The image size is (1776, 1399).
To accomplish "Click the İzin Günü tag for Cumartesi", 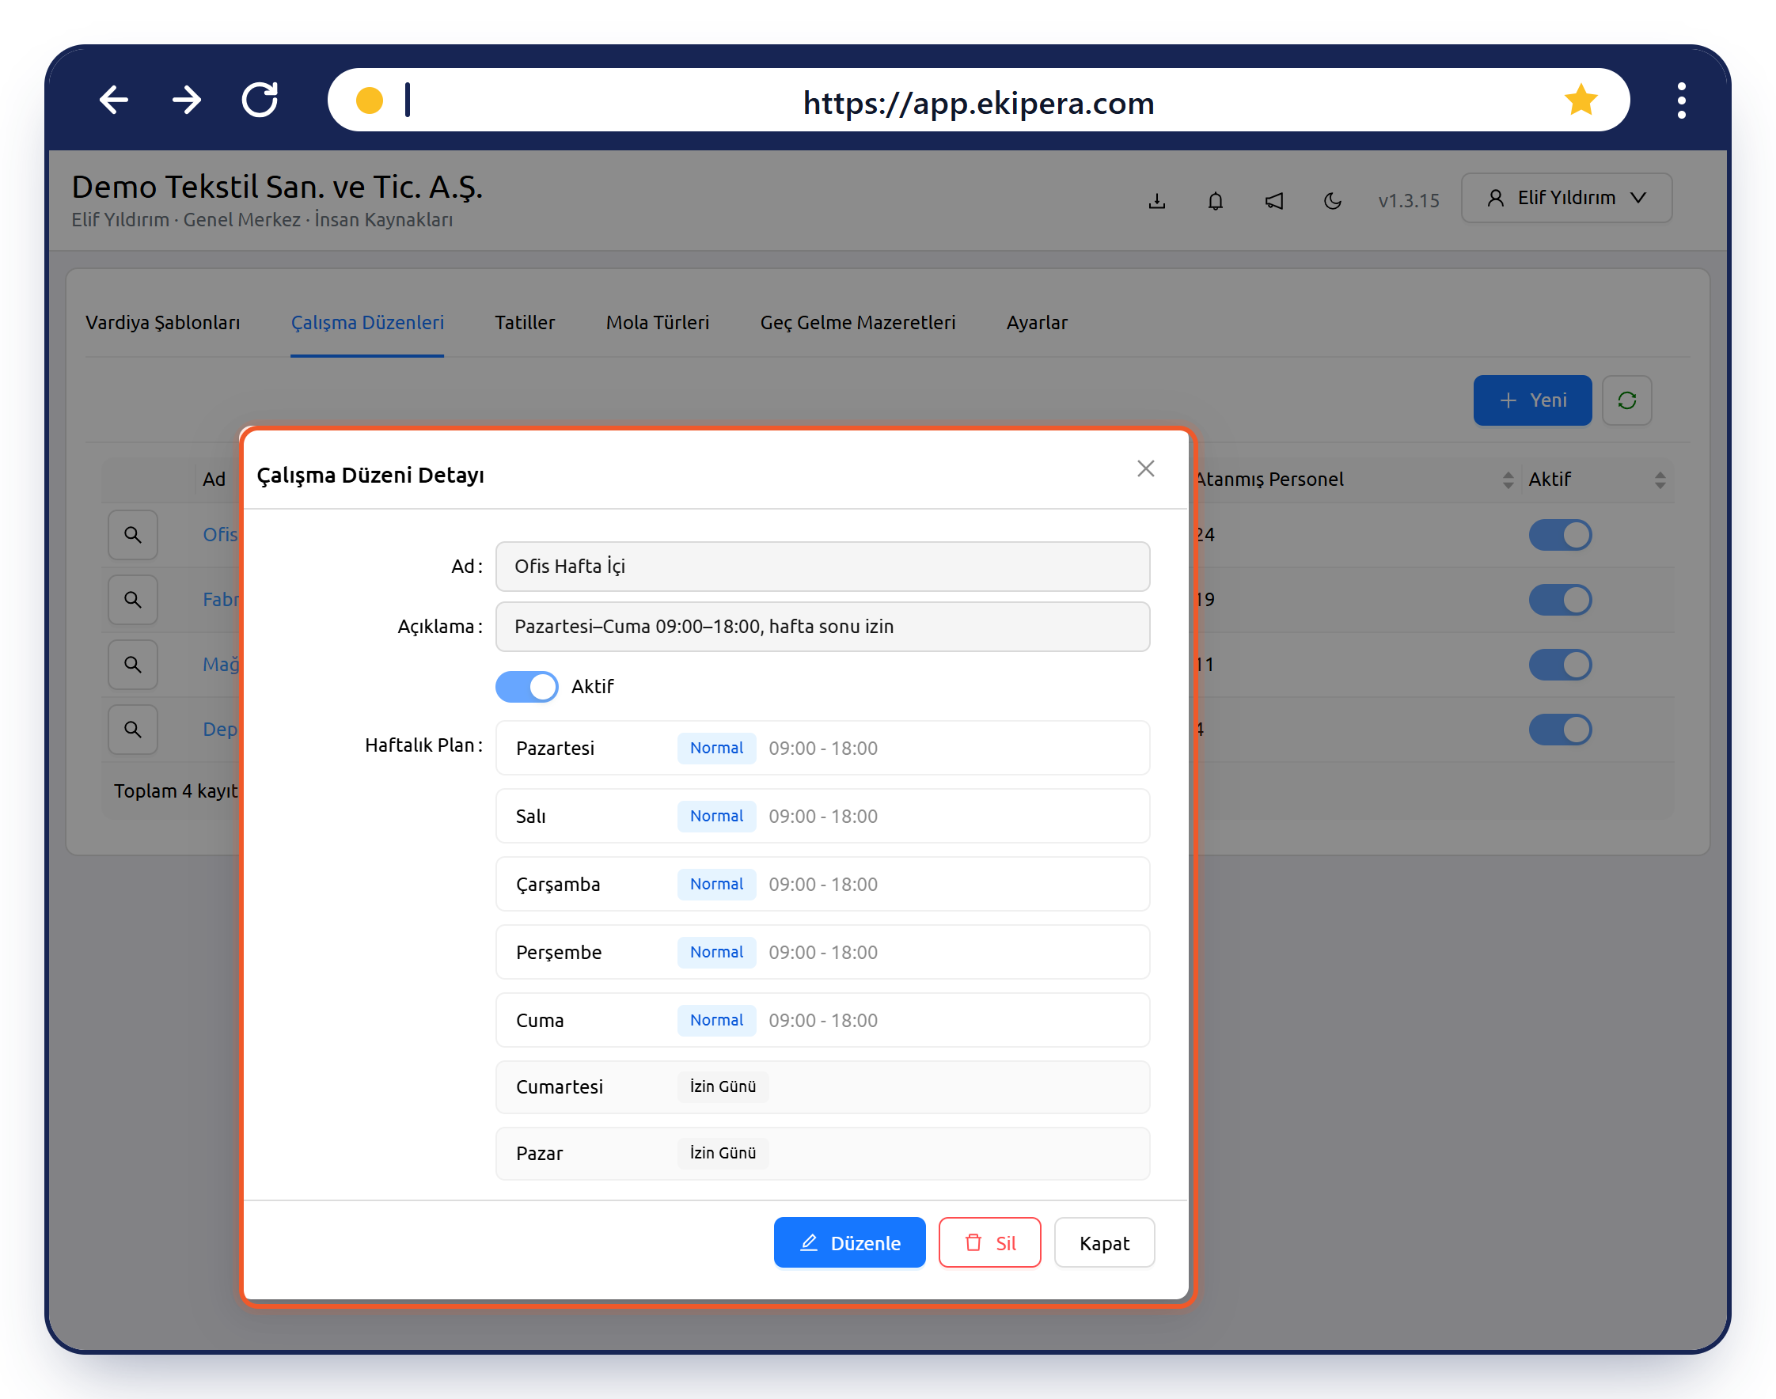I will [x=722, y=1087].
